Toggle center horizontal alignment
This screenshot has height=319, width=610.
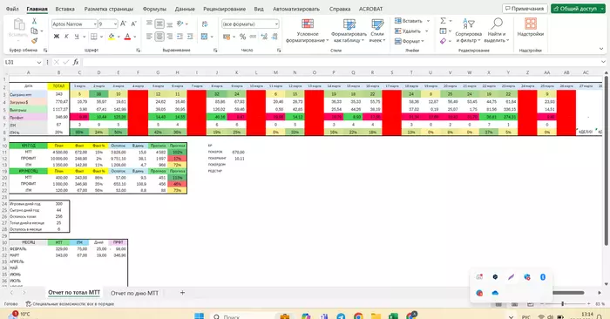tap(159, 37)
